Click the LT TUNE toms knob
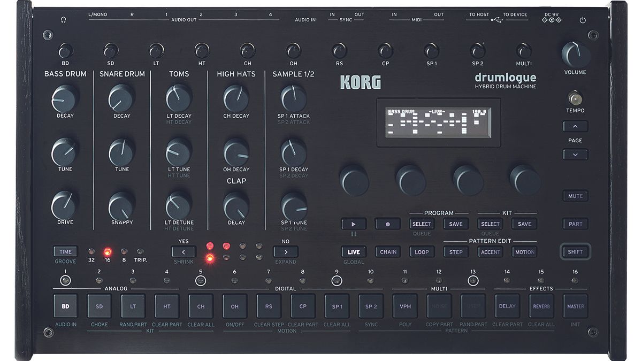Screen dimensions: 642x361 [x=178, y=152]
